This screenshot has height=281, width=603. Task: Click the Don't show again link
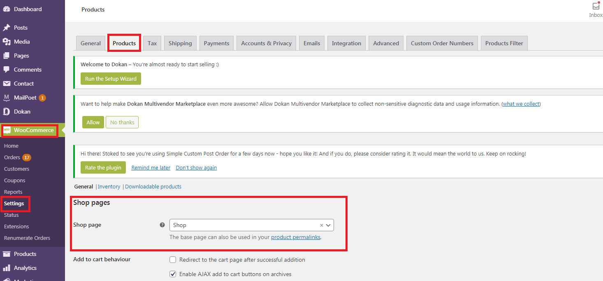(196, 167)
